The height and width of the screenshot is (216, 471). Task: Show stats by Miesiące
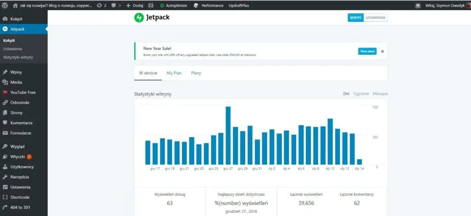point(380,94)
